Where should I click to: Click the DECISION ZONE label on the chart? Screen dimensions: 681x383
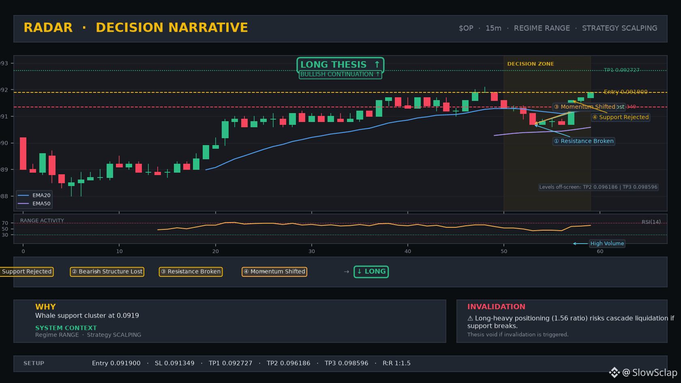pyautogui.click(x=531, y=64)
